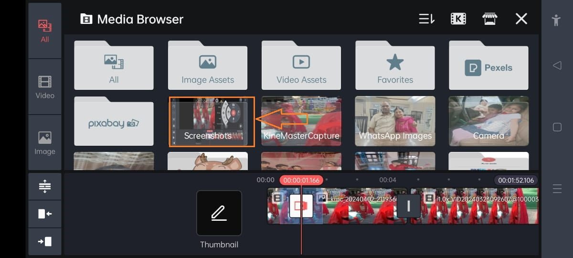This screenshot has width=573, height=258.
Task: Open the KineMaster video assets icon
Action: [x=458, y=19]
